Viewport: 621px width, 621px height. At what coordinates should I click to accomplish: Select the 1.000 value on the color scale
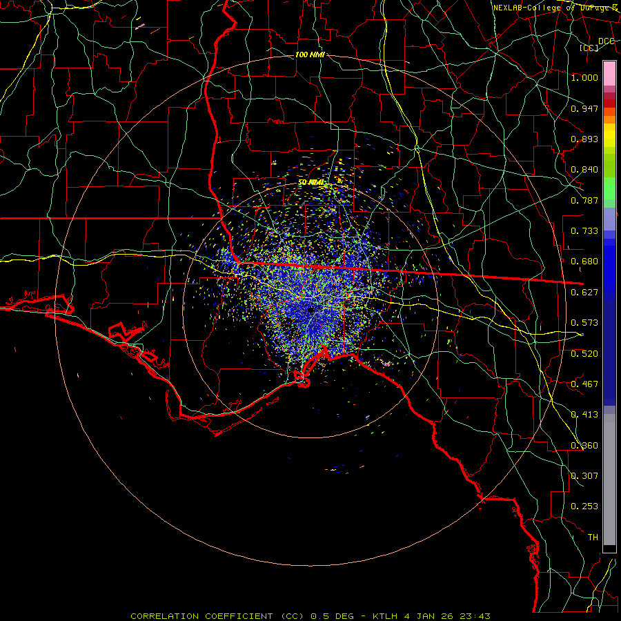click(x=584, y=77)
